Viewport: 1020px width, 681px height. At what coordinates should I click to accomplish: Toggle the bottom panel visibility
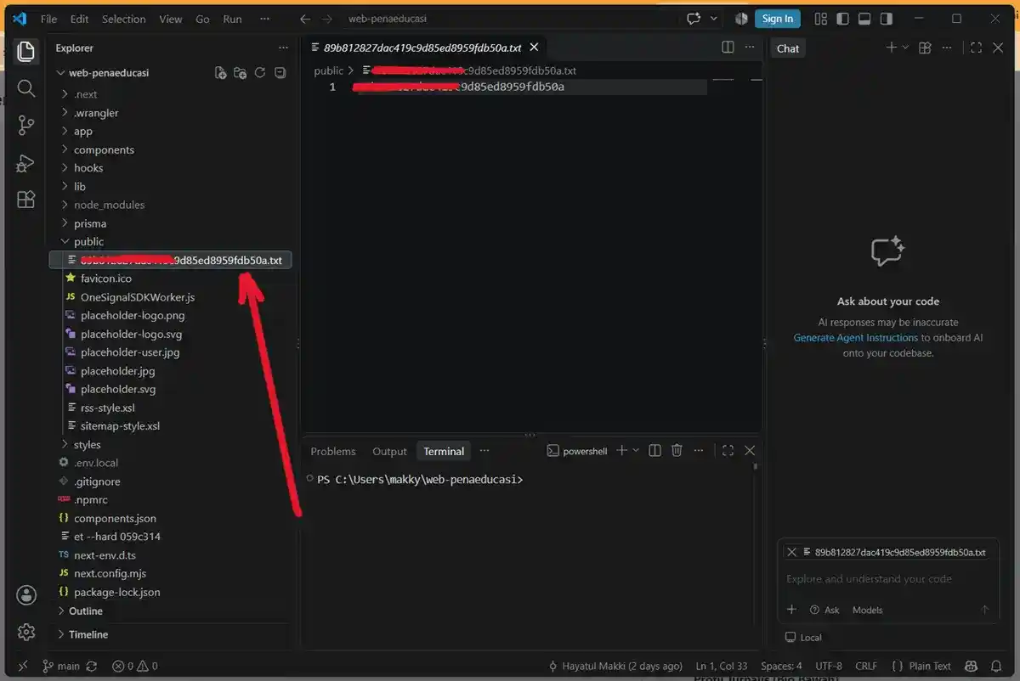pyautogui.click(x=864, y=19)
